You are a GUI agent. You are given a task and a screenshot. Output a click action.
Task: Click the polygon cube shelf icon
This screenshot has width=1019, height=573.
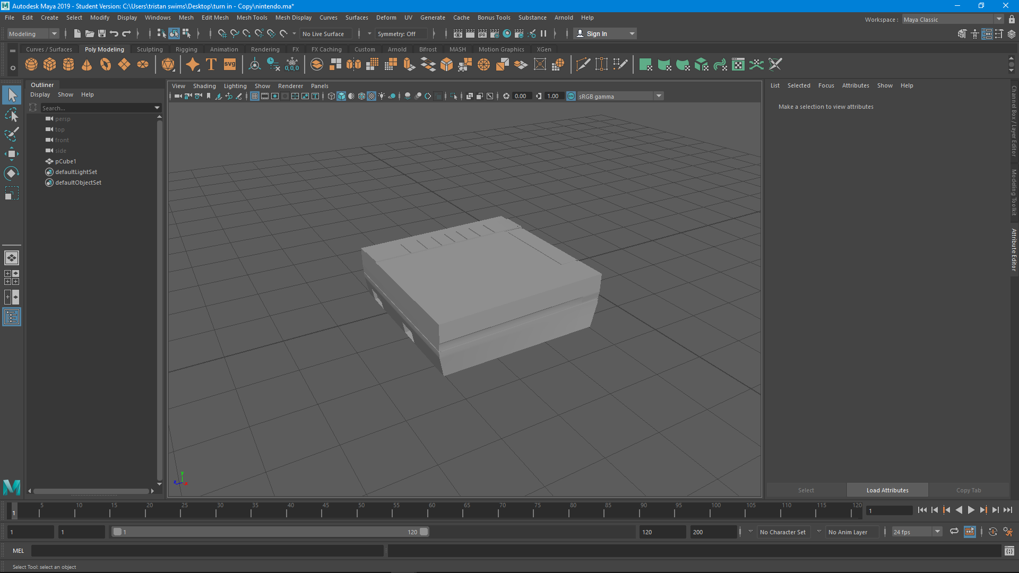50,65
